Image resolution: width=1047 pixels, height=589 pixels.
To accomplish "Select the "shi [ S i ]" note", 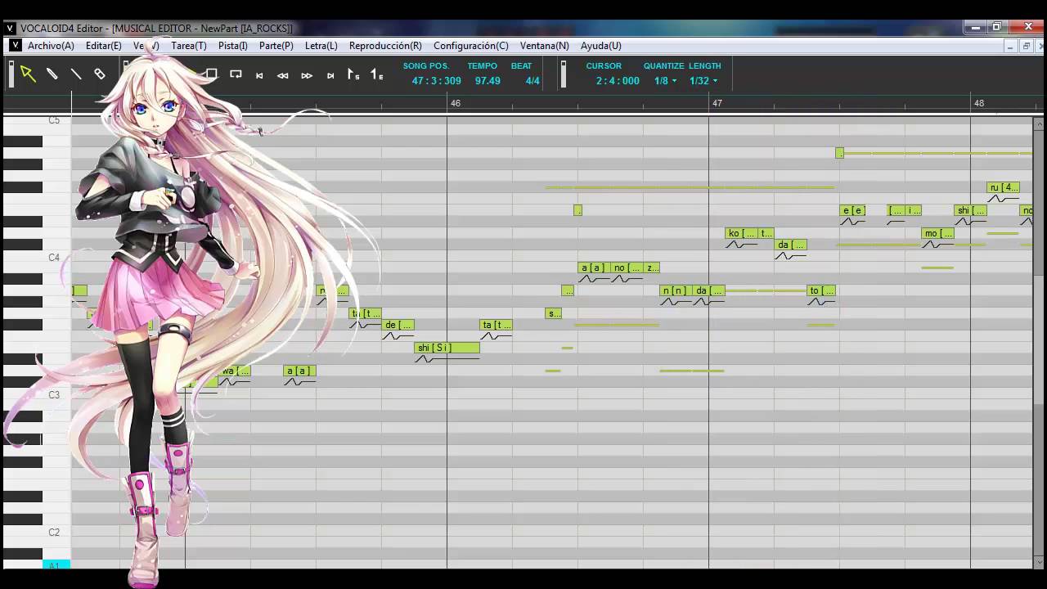I will pos(447,348).
